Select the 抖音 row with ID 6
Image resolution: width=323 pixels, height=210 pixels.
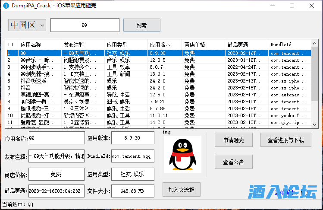pyautogui.click(x=159, y=88)
